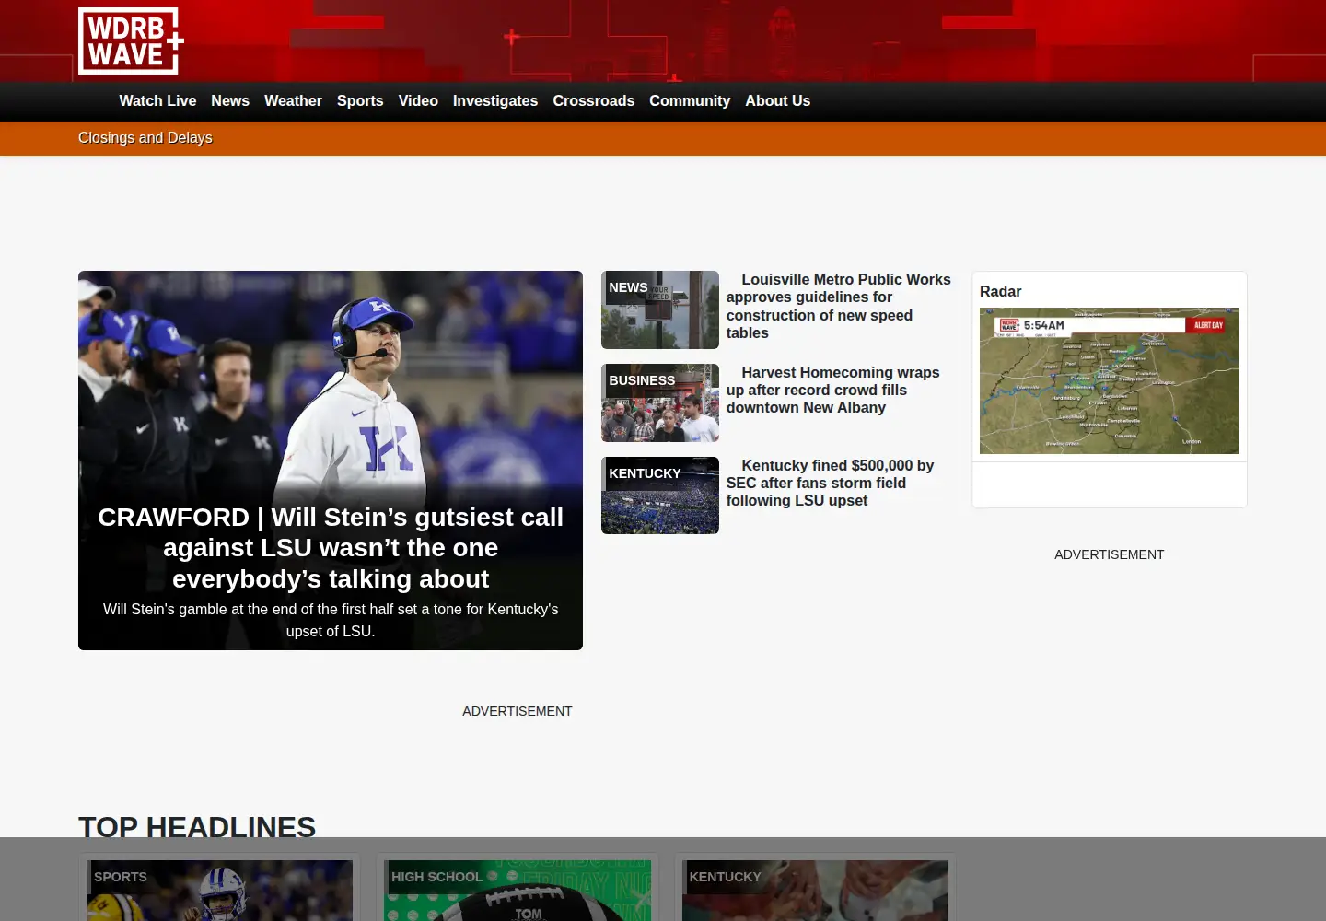Click the BUSINESS category label

coord(642,380)
